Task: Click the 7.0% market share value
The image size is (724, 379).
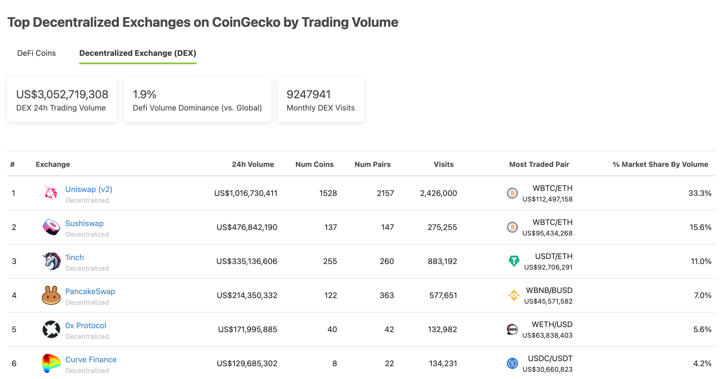Action: [702, 295]
